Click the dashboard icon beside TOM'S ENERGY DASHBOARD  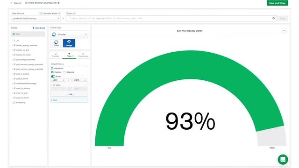(26, 3)
